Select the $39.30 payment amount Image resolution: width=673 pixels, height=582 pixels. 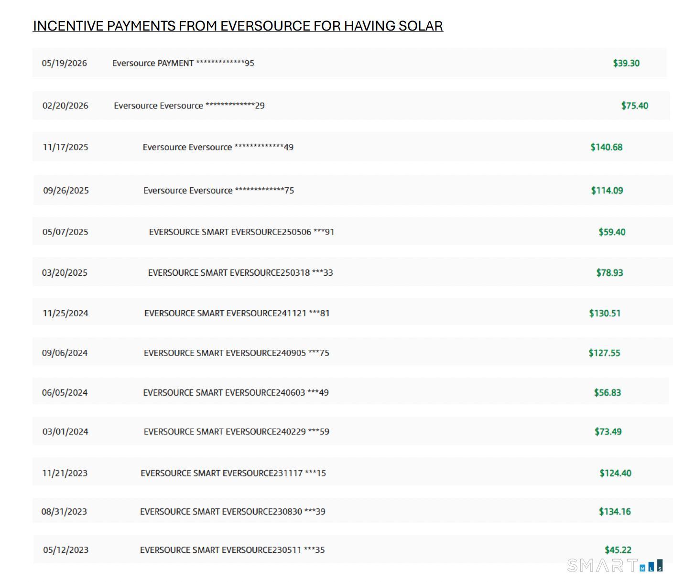pyautogui.click(x=626, y=63)
